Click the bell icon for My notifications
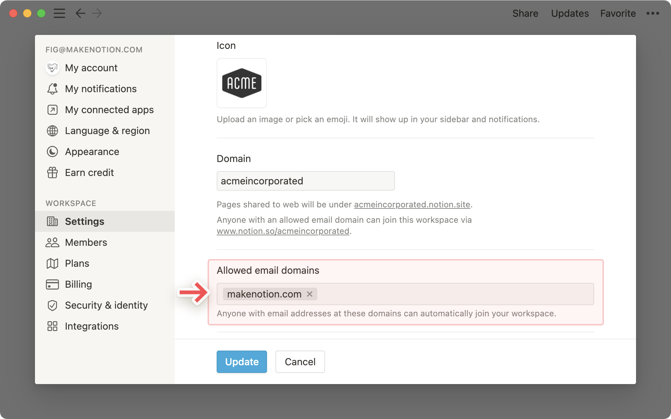This screenshot has height=419, width=671. pos(52,89)
